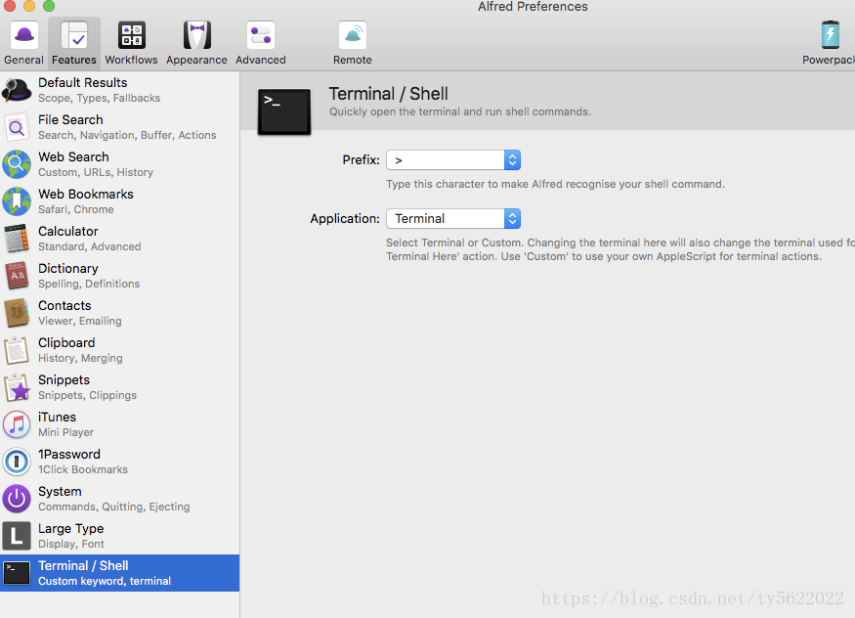Select Contacts feature label

click(64, 305)
